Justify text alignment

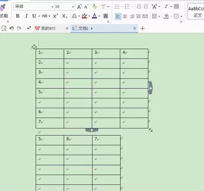click(138, 16)
